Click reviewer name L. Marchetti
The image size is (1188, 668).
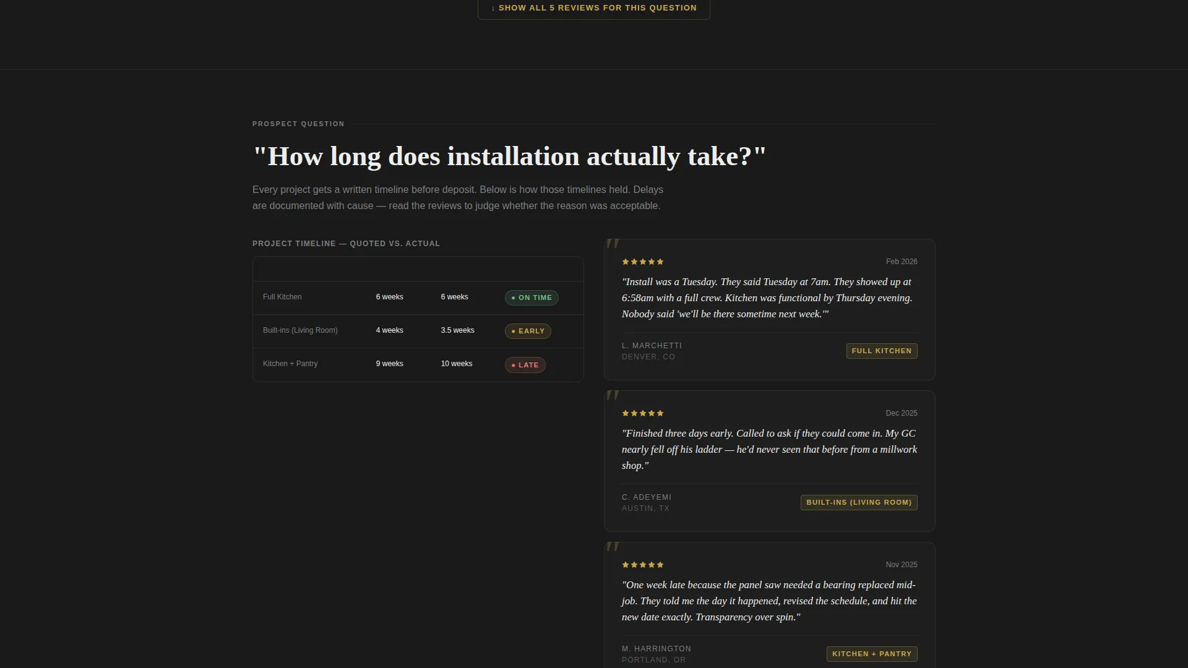click(x=652, y=346)
